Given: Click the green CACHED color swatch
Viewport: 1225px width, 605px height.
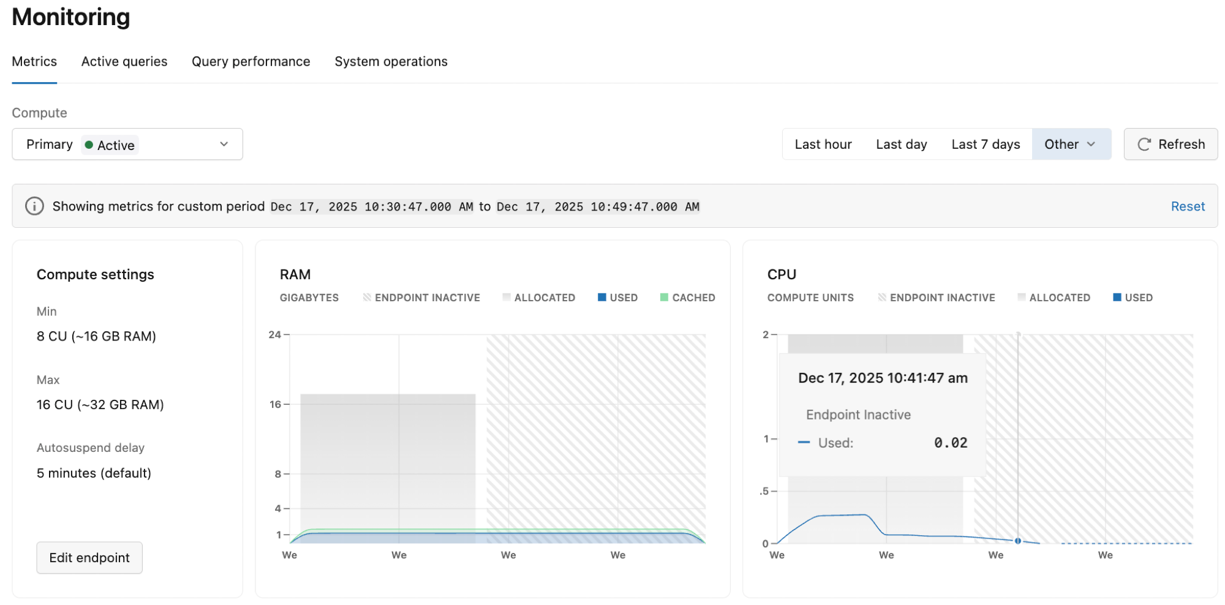Looking at the screenshot, I should pos(663,298).
